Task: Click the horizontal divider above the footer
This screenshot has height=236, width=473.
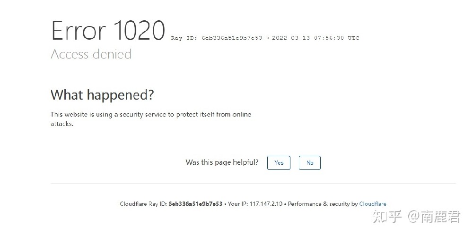Action: pos(253,183)
